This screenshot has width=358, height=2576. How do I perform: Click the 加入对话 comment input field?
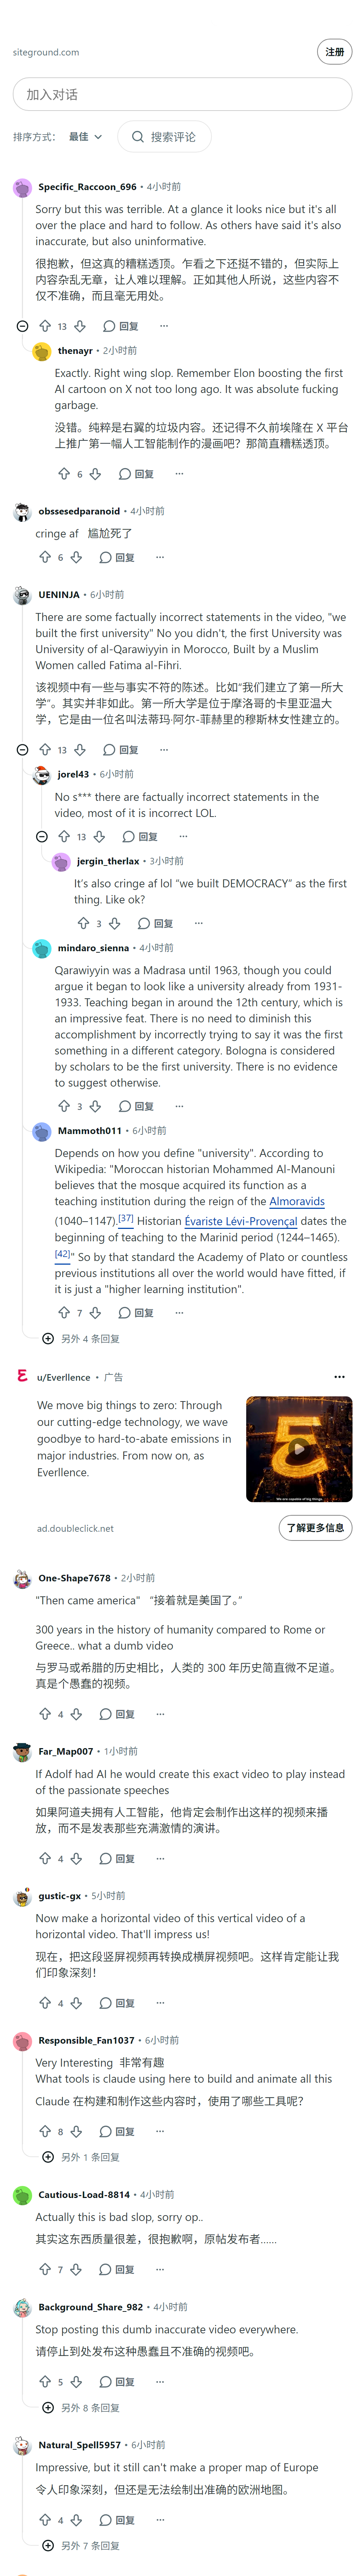(182, 94)
